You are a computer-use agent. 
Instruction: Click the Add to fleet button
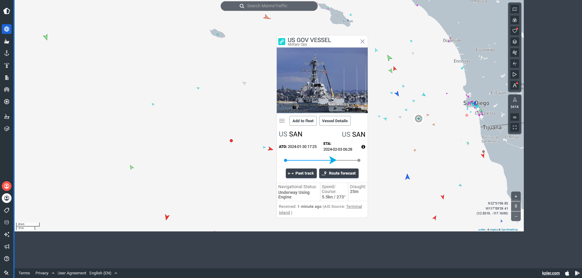tap(303, 121)
